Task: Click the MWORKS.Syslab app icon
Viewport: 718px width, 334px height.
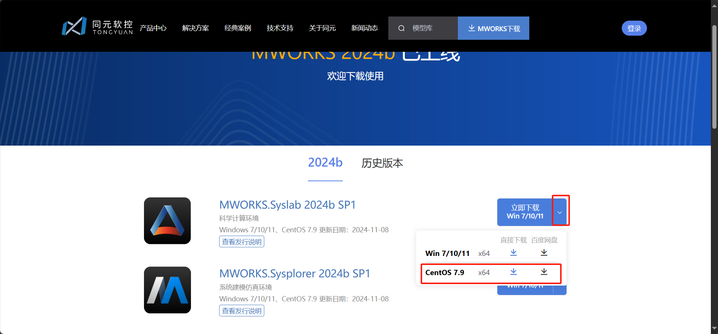Action: pos(167,221)
